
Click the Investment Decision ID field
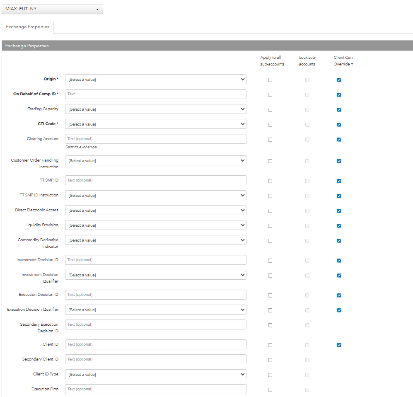pyautogui.click(x=155, y=260)
